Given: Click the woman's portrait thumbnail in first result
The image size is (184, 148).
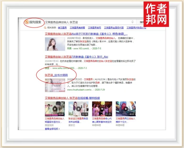Looking at the screenshot, I should pyautogui.click(x=55, y=44).
